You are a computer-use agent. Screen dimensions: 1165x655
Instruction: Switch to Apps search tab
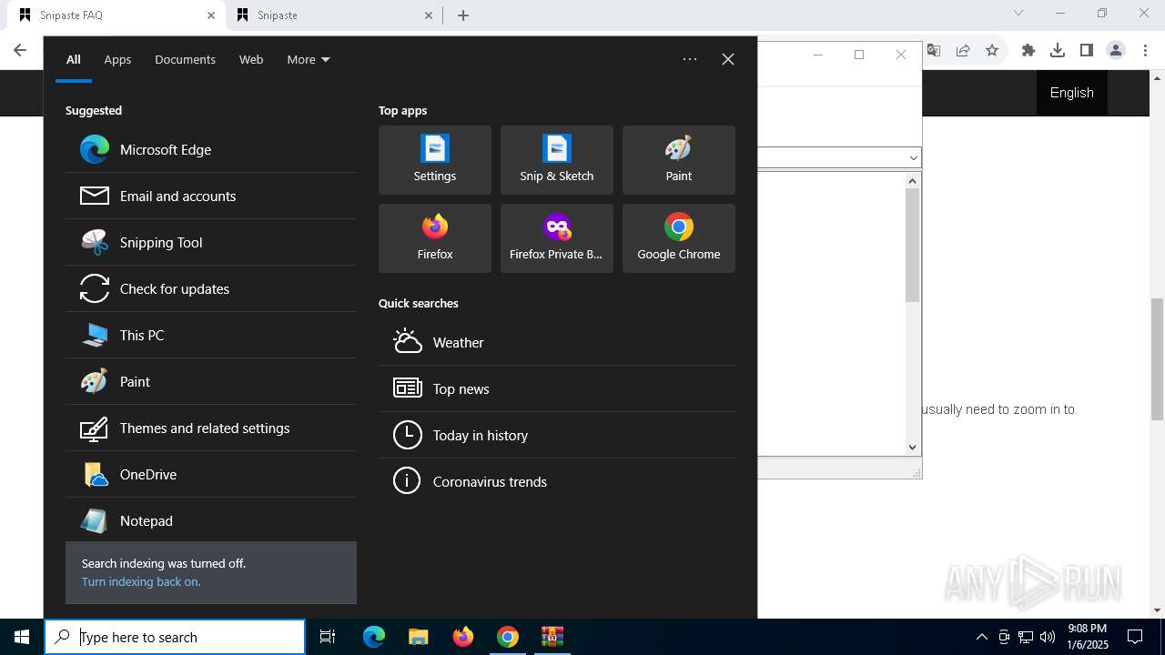(x=117, y=59)
